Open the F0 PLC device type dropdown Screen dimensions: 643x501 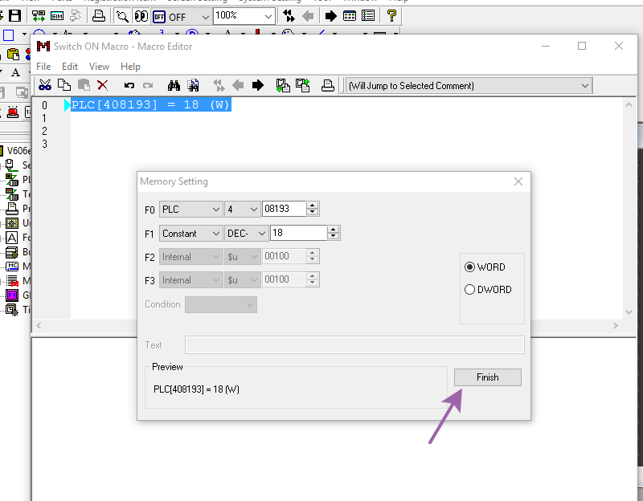tap(190, 209)
